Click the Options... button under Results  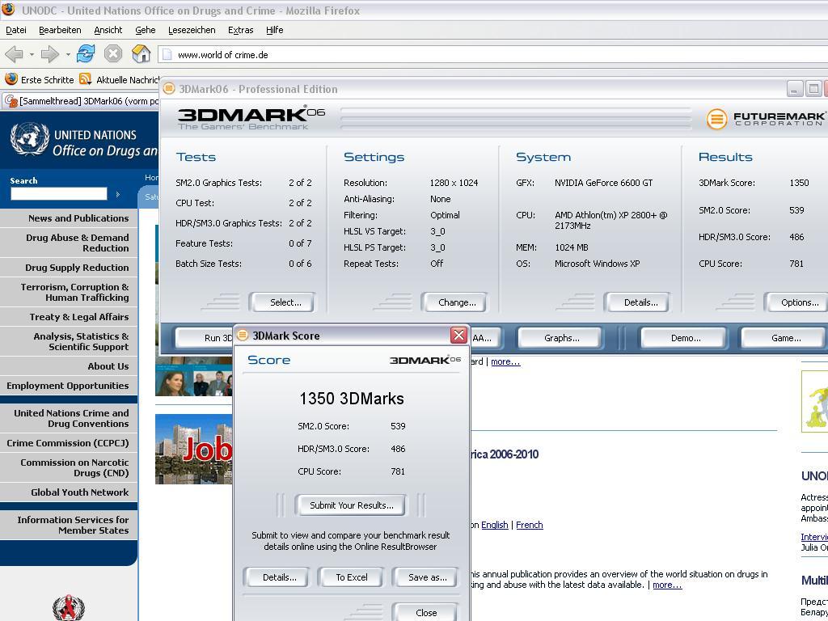796,302
